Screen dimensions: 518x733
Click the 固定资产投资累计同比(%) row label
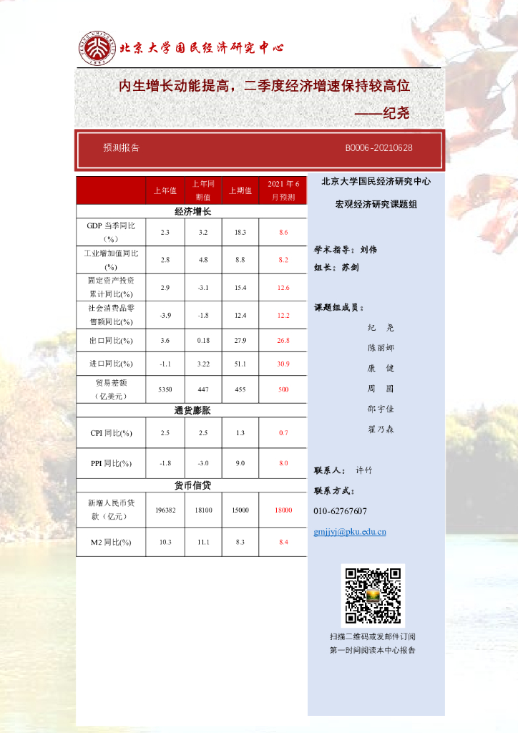(x=111, y=287)
